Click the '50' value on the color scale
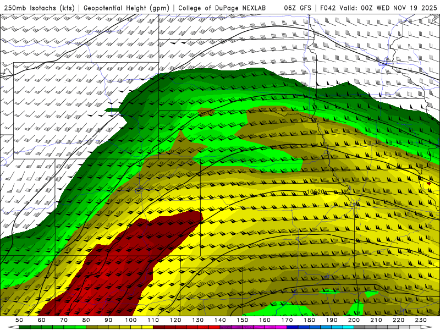This screenshot has width=440, height=330. [19, 320]
